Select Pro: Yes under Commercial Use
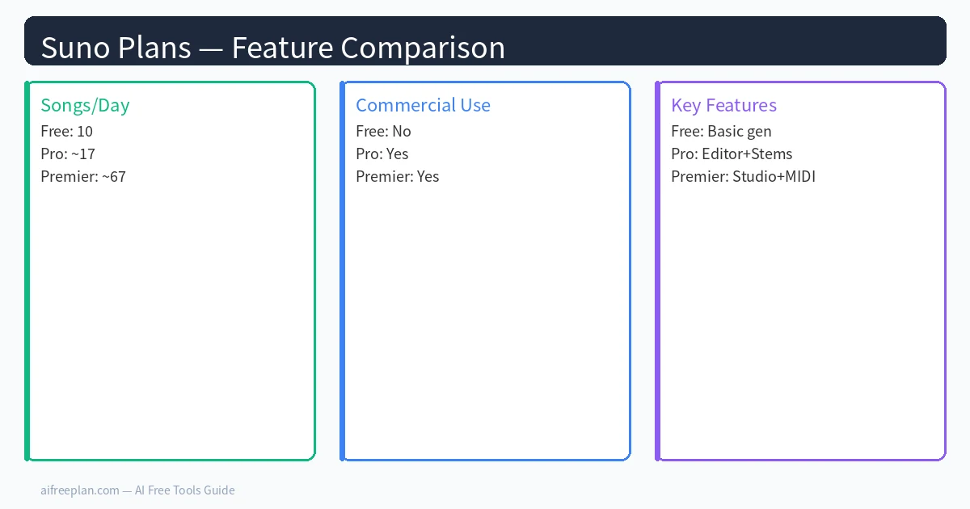This screenshot has height=509, width=970. click(382, 154)
